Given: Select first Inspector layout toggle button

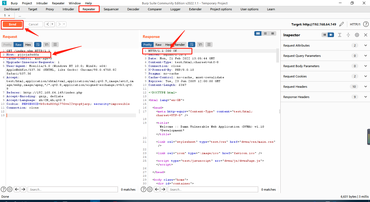Looking at the screenshot, I should pos(324,35).
